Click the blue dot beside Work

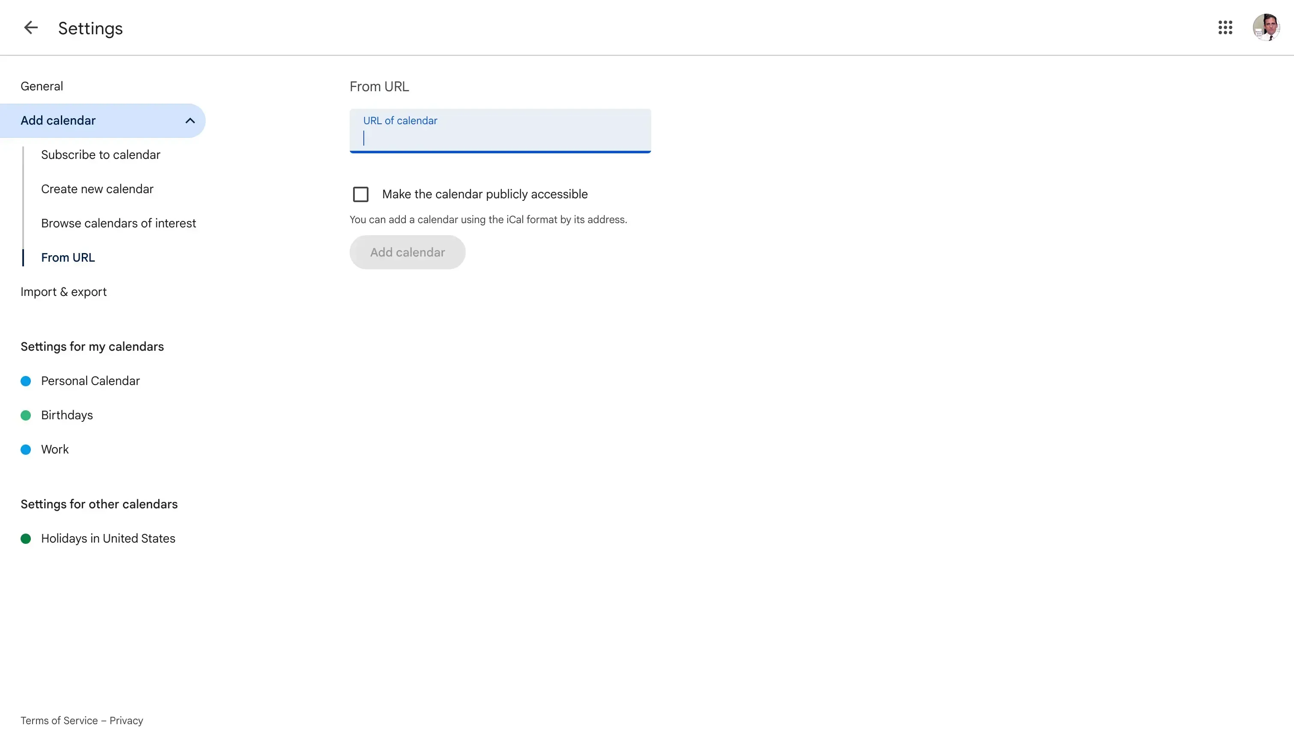(26, 449)
